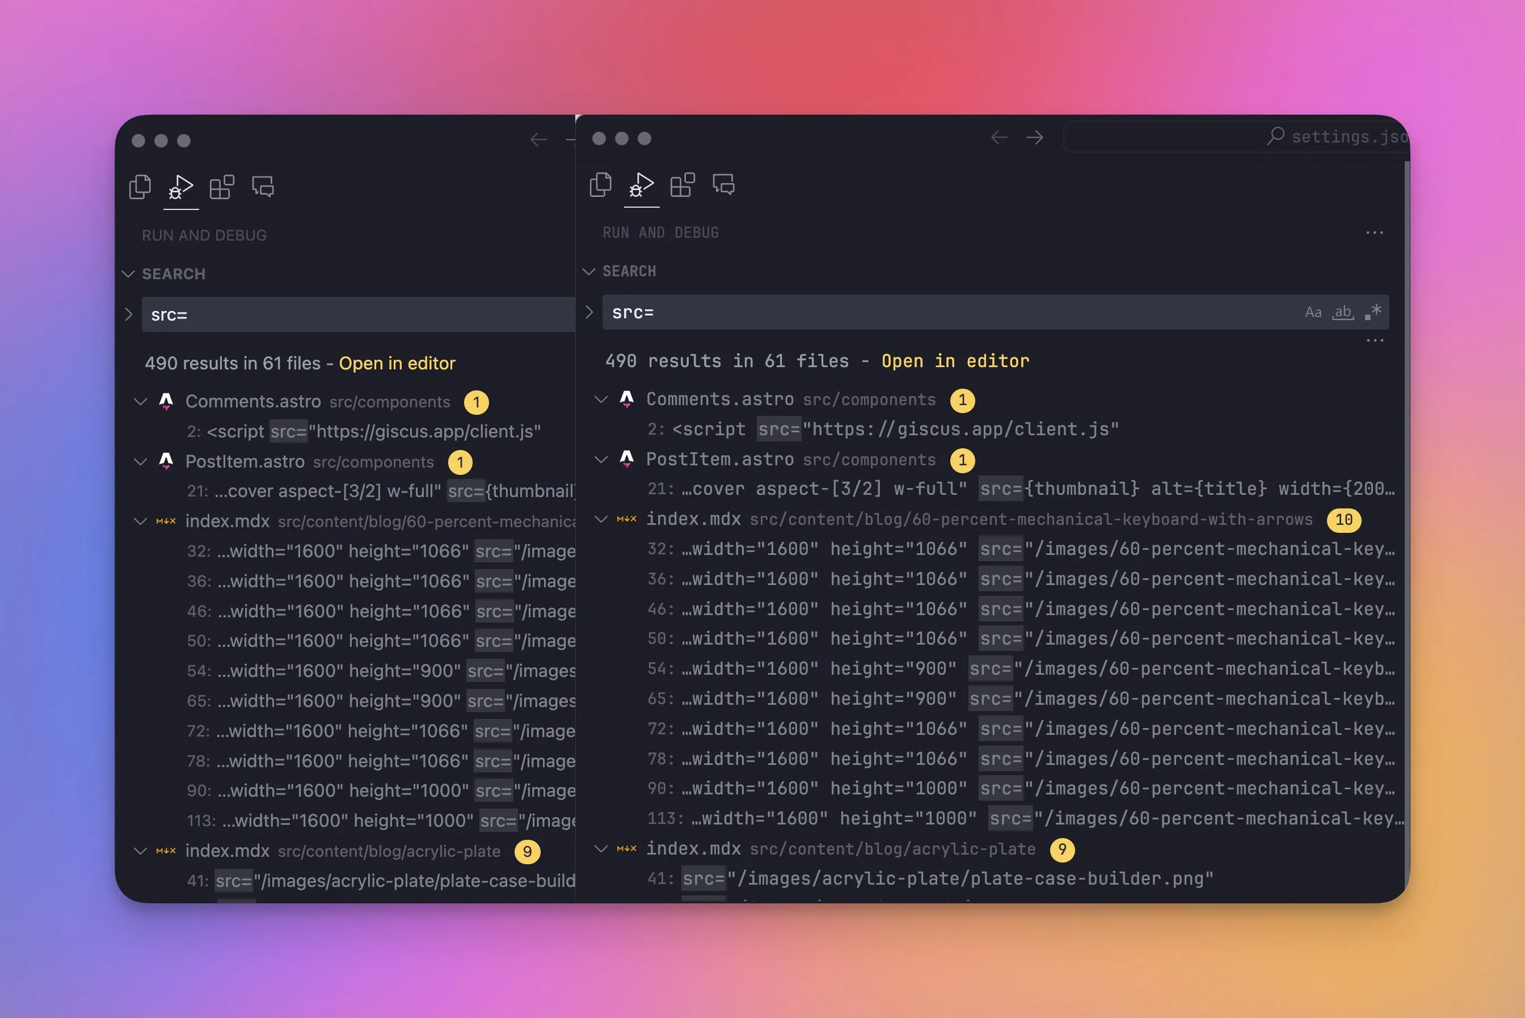The height and width of the screenshot is (1018, 1525).
Task: Open the Explorer icon in activity bar
Action: [x=600, y=185]
